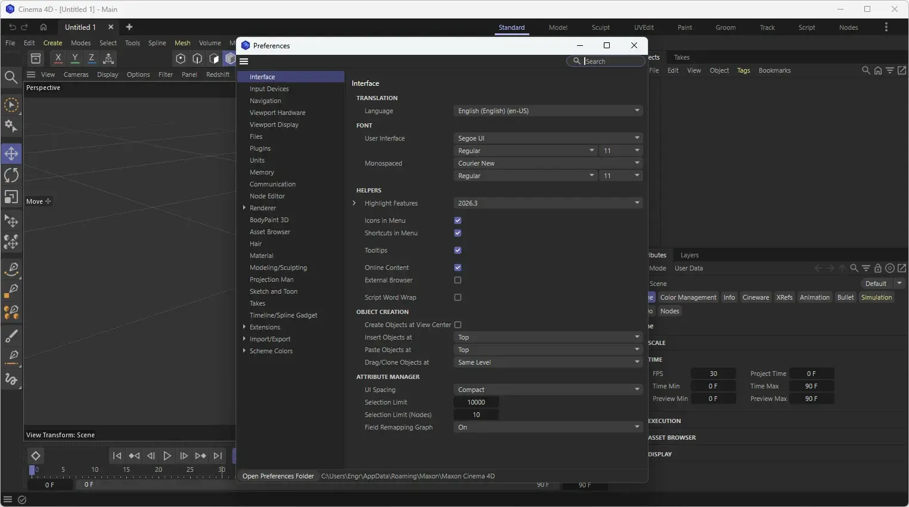The width and height of the screenshot is (909, 507).
Task: Uncheck Shortcuts in Menu
Action: 458,233
